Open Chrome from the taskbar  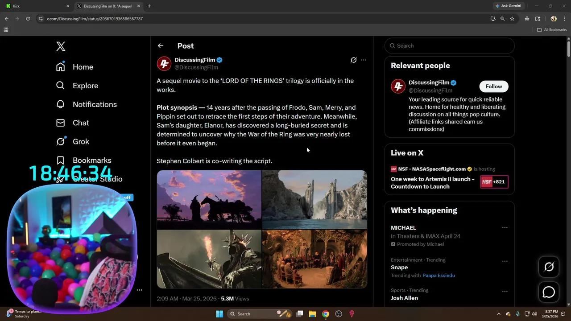[326, 314]
